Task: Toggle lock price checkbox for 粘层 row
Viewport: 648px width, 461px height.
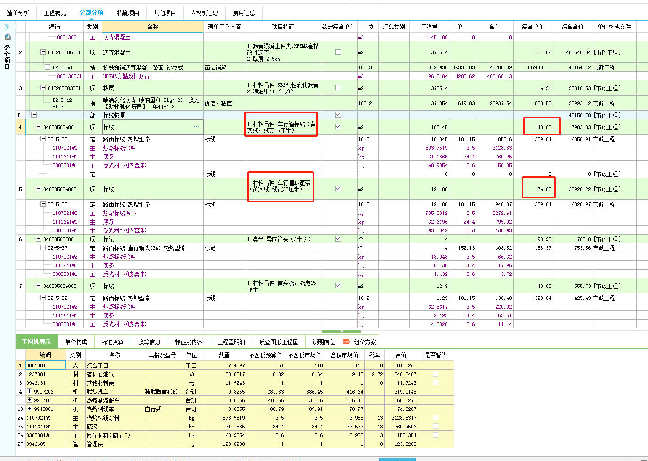Action: (x=338, y=88)
